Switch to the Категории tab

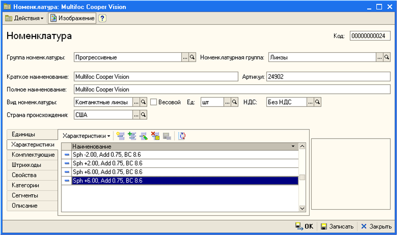[32, 185]
